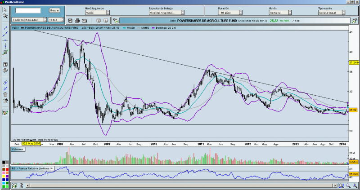Click the horizontal scrollbar track
Viewport: 360px width, 190px height.
pyautogui.click(x=182, y=186)
